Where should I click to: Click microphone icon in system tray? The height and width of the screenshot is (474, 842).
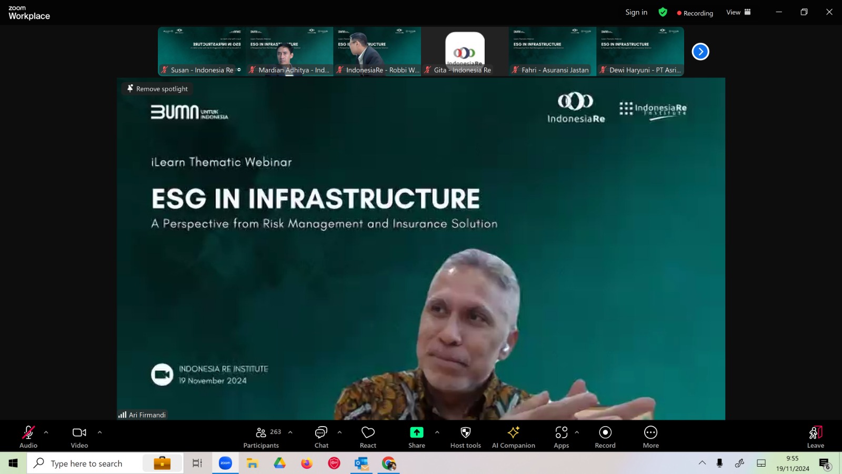(x=719, y=463)
